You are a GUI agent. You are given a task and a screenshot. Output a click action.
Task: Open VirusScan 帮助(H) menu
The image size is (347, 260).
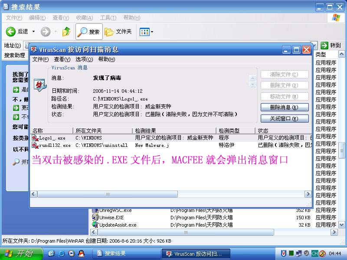[x=107, y=59]
